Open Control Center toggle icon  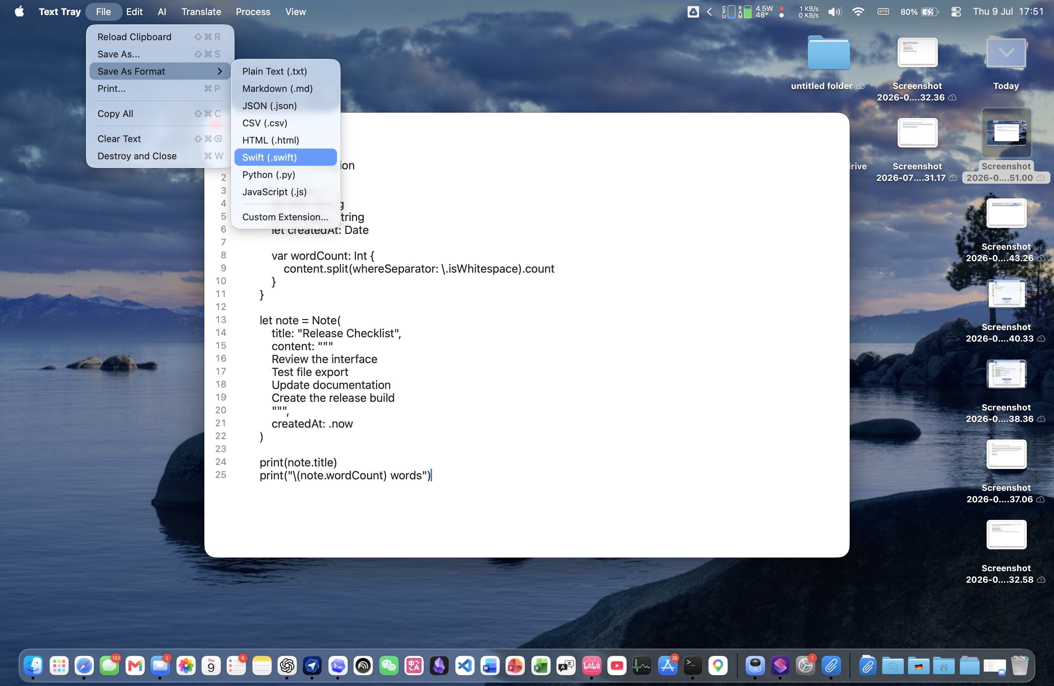tap(956, 12)
